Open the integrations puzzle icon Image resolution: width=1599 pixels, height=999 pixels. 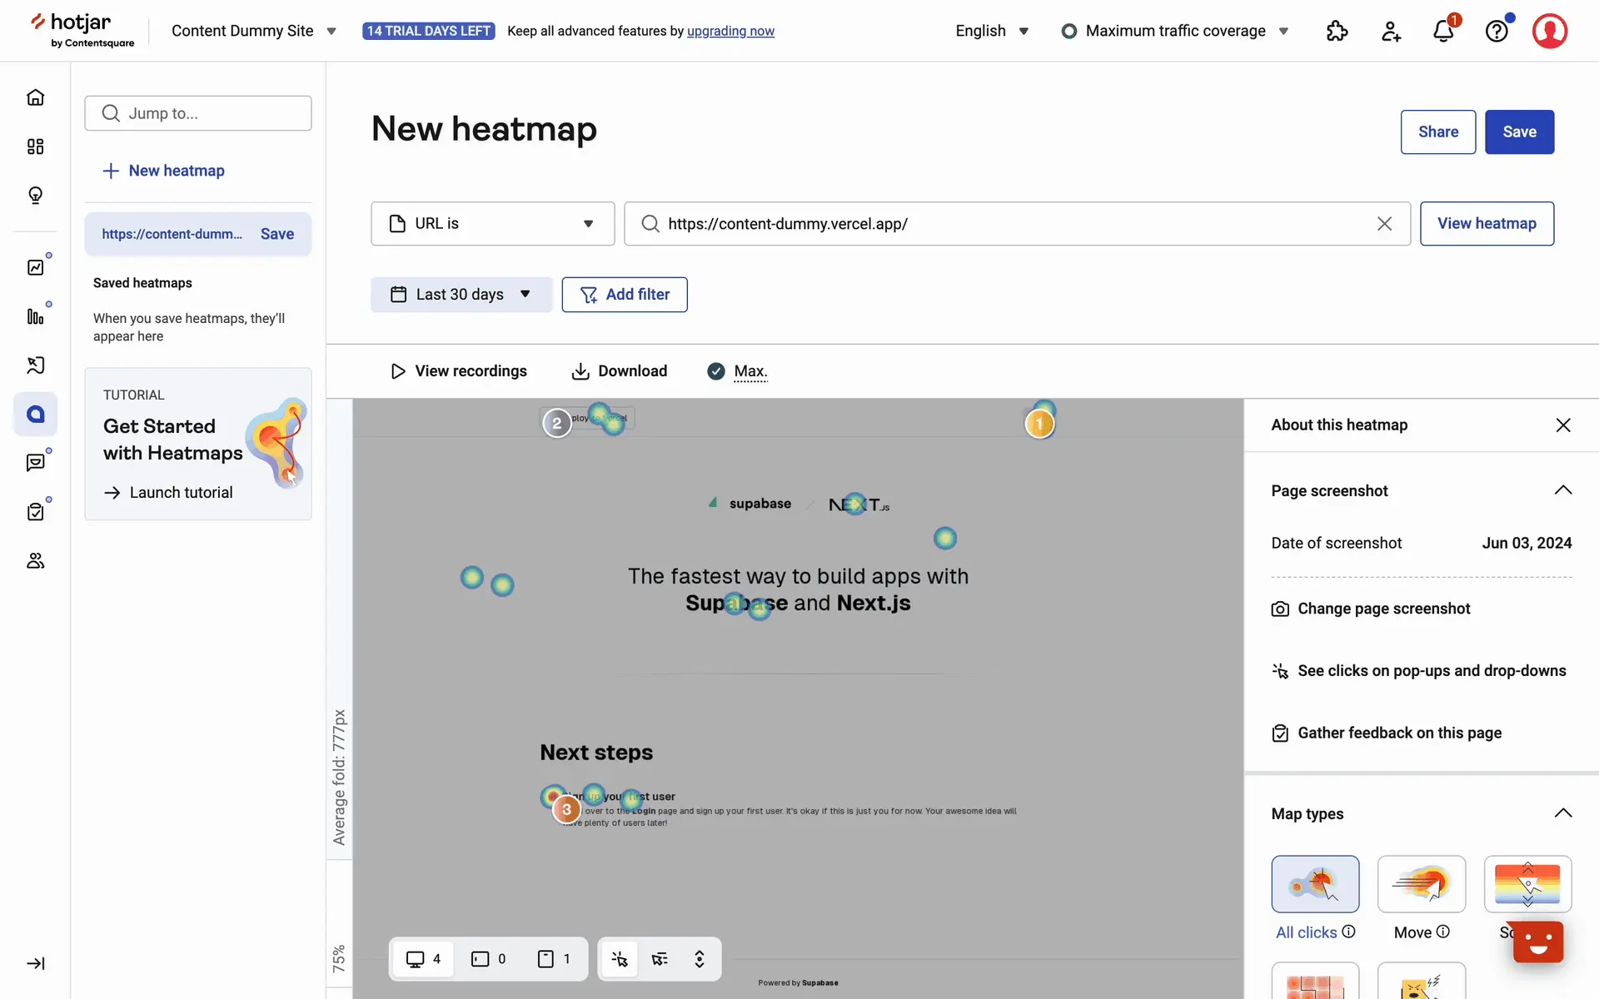[x=1337, y=32]
